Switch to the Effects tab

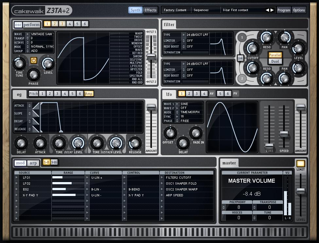(x=151, y=10)
